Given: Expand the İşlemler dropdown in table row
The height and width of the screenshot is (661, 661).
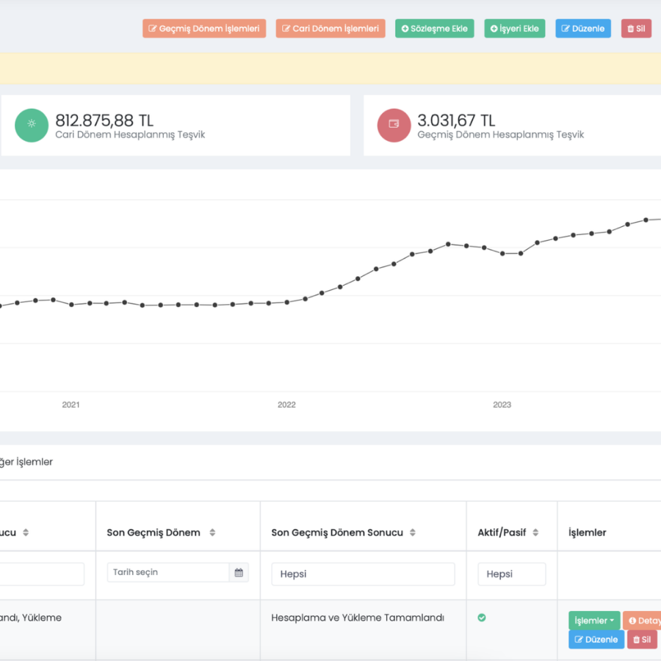Looking at the screenshot, I should click(594, 621).
